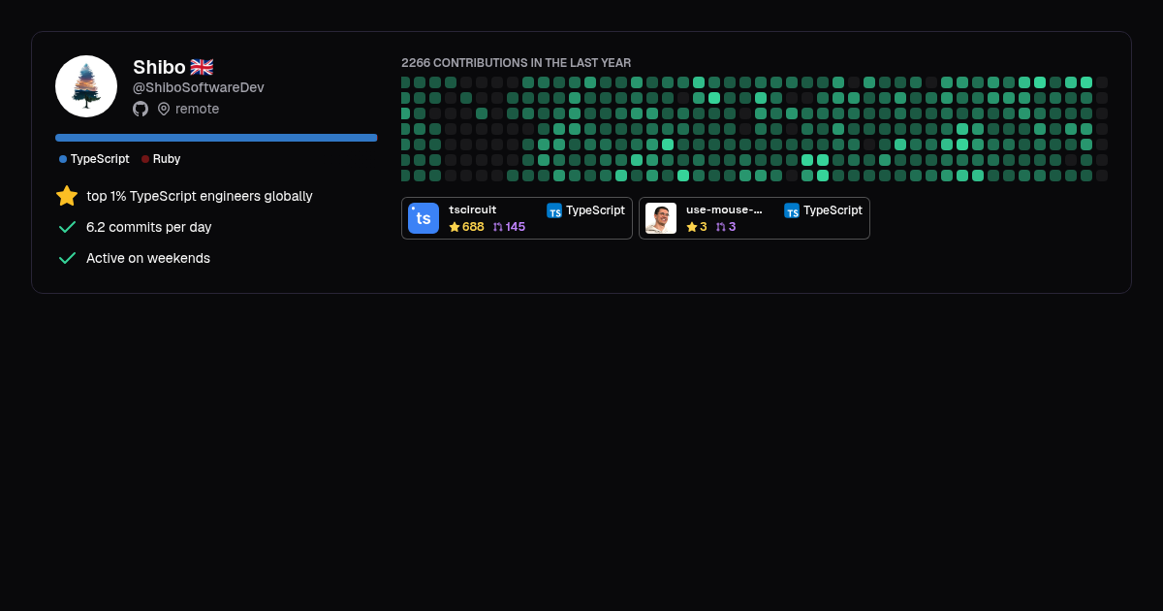Click the 688 star count
1163x611 pixels.
click(x=473, y=227)
